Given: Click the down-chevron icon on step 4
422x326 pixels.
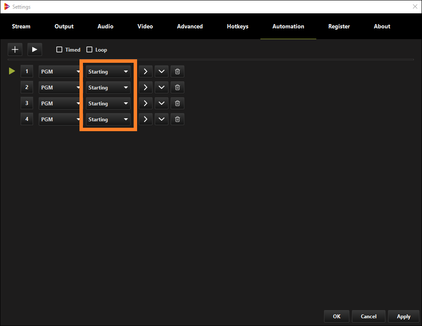Looking at the screenshot, I should pyautogui.click(x=161, y=119).
